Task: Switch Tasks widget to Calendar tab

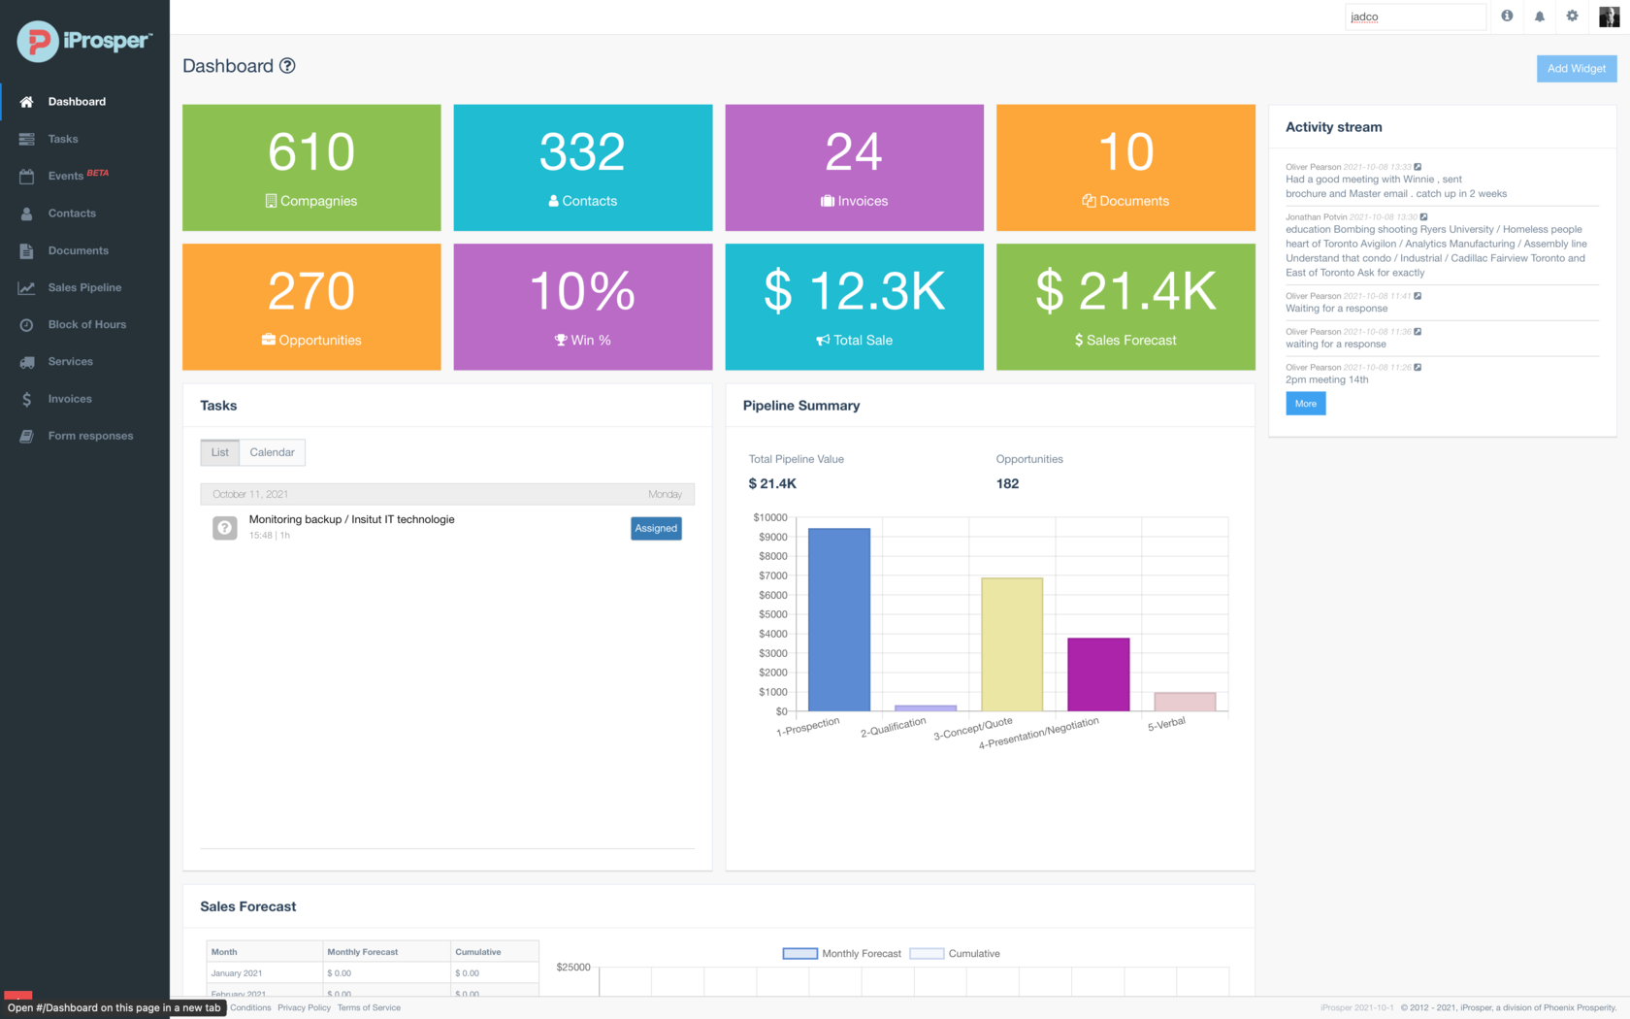Action: pyautogui.click(x=272, y=452)
